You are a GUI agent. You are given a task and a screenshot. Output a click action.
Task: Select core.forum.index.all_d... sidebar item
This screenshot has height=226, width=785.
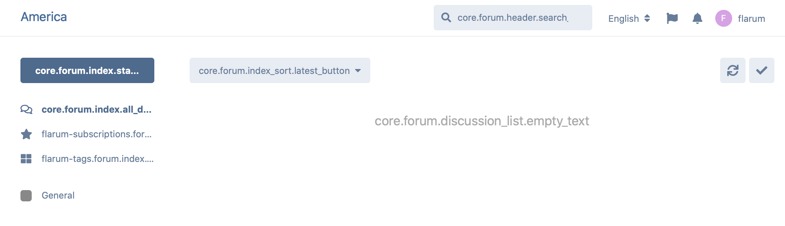pyautogui.click(x=96, y=109)
